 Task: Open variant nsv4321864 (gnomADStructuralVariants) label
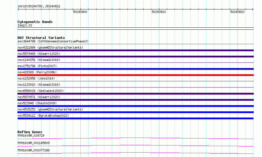[x=50, y=47]
